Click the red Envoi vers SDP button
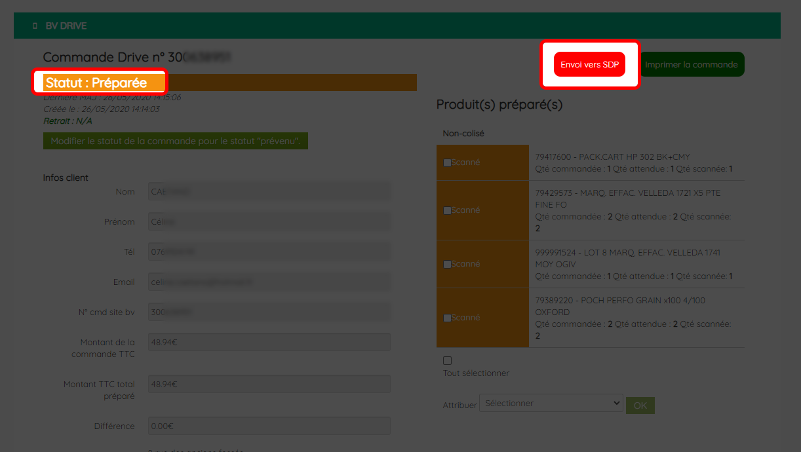 589,65
